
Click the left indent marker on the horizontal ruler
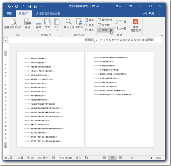(x=94, y=42)
